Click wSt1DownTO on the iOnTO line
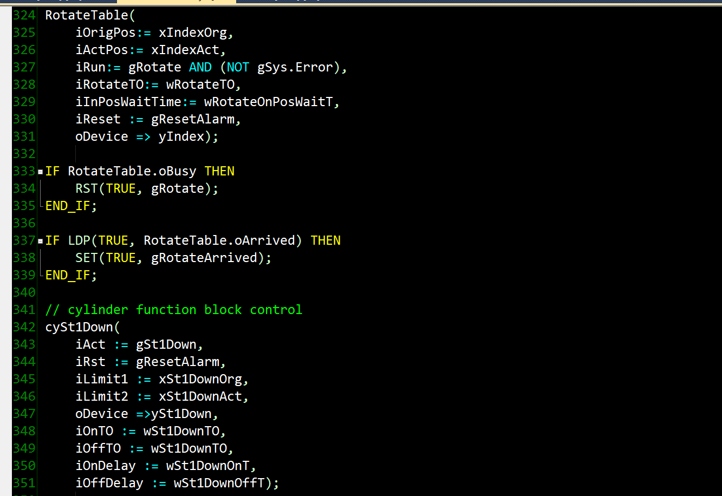 pos(181,431)
